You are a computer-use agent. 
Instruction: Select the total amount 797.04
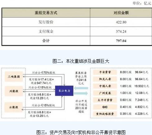click(x=121, y=41)
